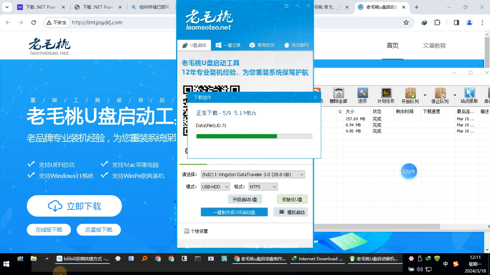Click the 模拟启动 button
The image size is (490, 275).
click(290, 212)
